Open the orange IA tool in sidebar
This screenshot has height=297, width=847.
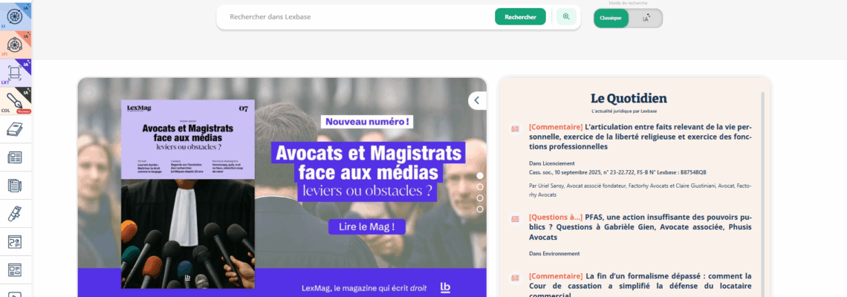15,44
